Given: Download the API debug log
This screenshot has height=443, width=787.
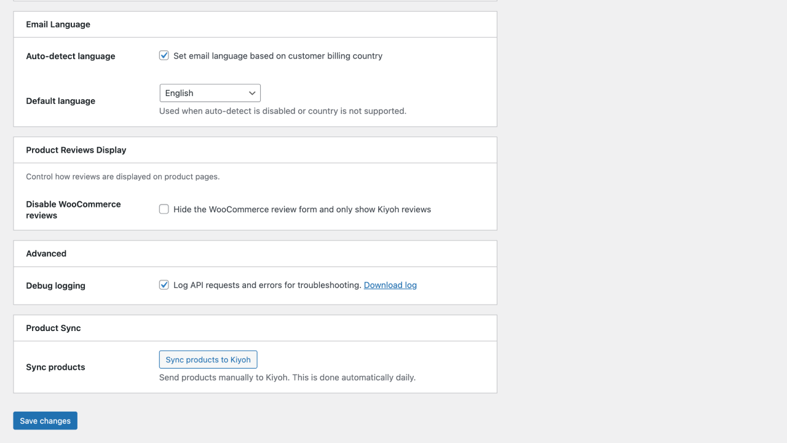Looking at the screenshot, I should coord(390,285).
